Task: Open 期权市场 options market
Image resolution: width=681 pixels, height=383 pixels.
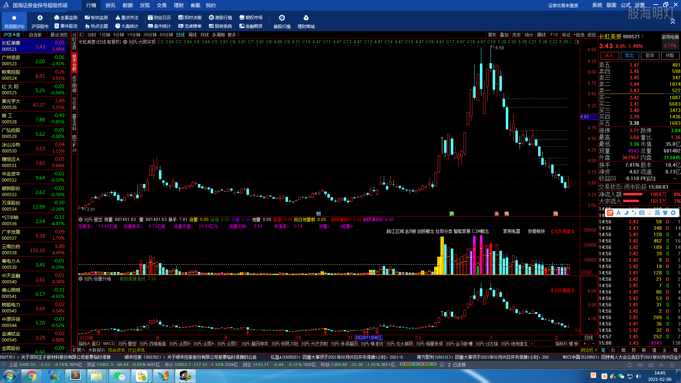Action: click(x=251, y=17)
